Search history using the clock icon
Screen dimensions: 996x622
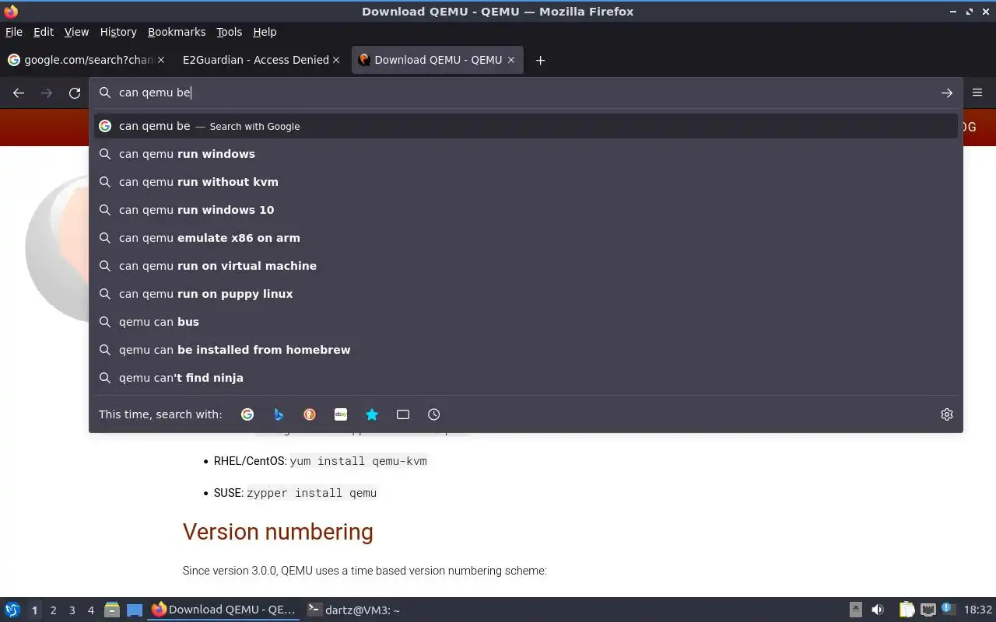pos(434,414)
